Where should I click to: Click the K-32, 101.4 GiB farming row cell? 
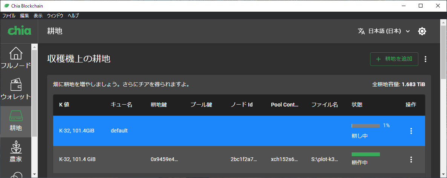click(77, 159)
